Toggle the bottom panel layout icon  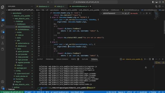coord(156,2)
